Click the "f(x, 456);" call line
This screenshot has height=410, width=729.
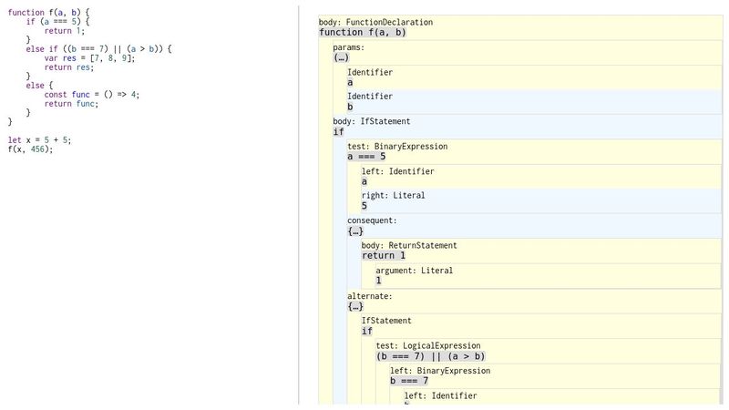click(31, 149)
